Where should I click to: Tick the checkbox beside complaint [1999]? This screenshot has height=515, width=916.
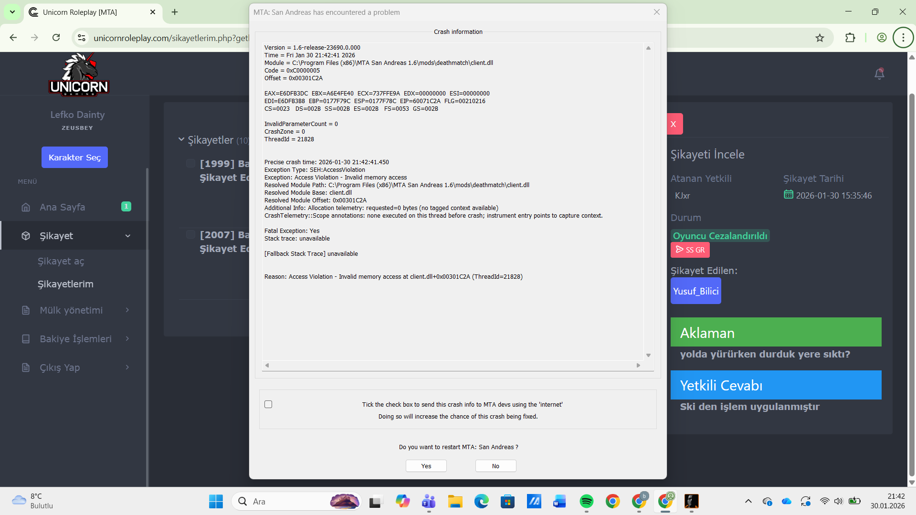pyautogui.click(x=190, y=164)
